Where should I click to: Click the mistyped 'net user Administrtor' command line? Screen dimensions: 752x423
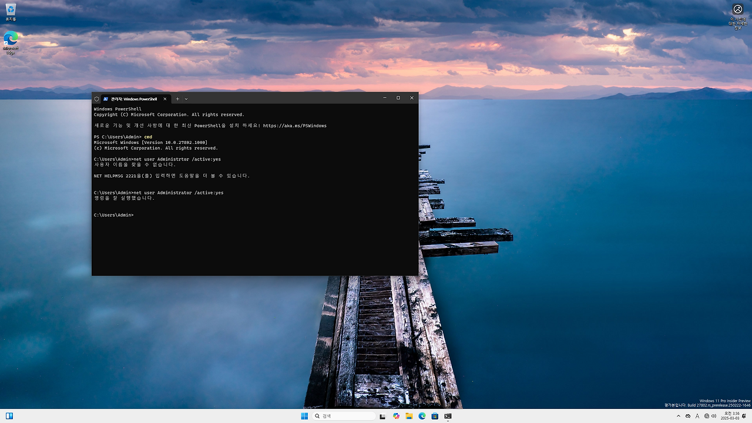tap(157, 159)
